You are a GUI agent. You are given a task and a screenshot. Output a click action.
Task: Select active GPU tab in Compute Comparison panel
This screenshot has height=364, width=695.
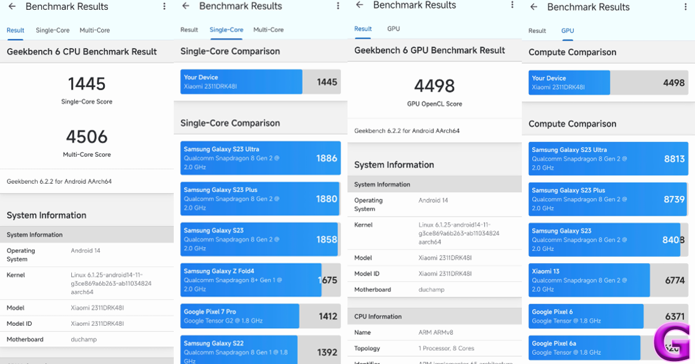[x=568, y=31]
